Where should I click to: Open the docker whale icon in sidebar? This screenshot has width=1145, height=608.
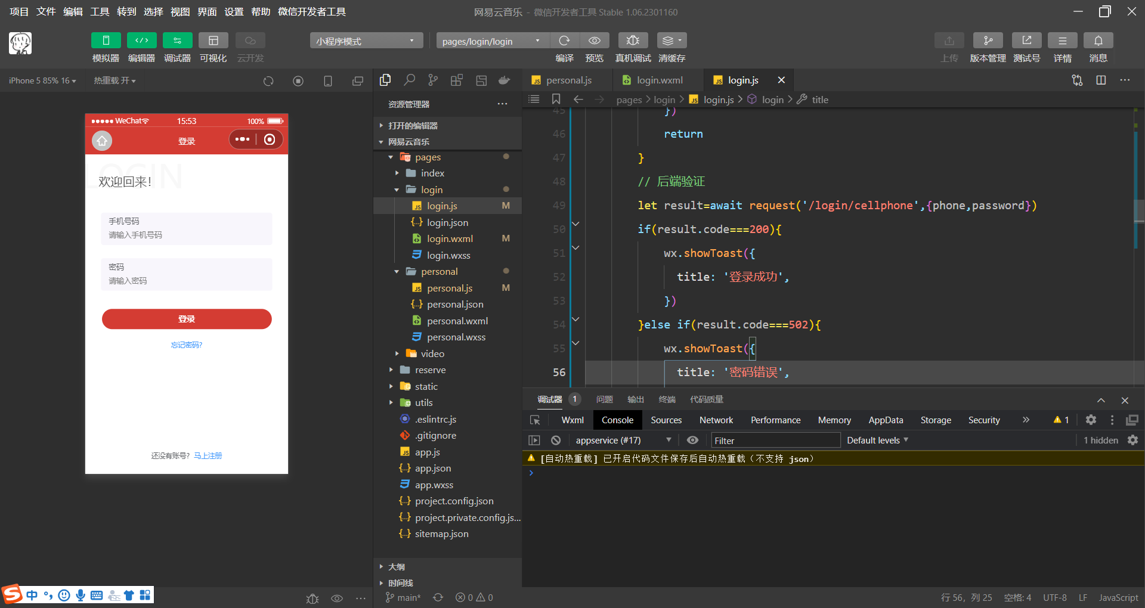(505, 80)
